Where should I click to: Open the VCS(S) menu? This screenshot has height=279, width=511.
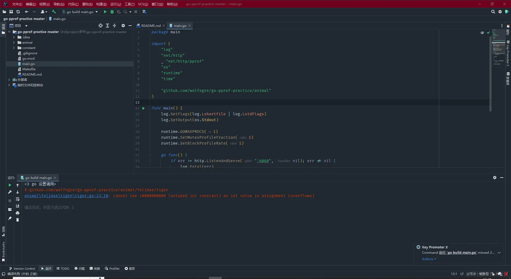143,4
